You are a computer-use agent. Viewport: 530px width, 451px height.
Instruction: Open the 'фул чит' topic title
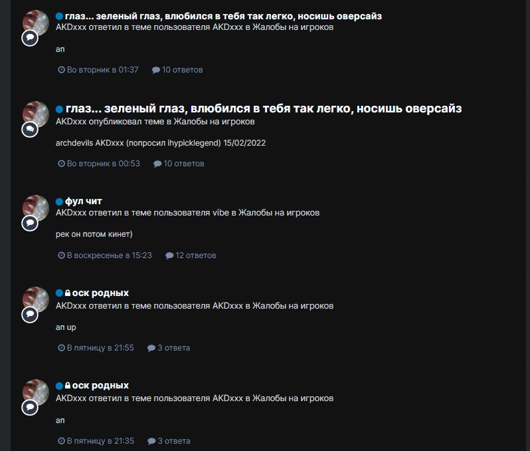tap(84, 201)
